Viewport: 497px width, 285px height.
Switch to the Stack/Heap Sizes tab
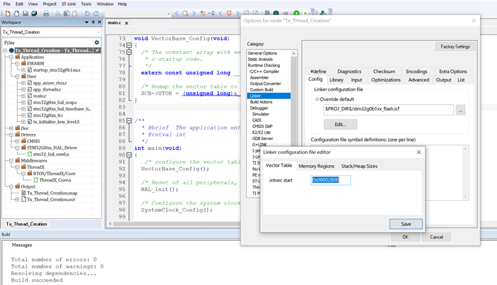coord(359,166)
